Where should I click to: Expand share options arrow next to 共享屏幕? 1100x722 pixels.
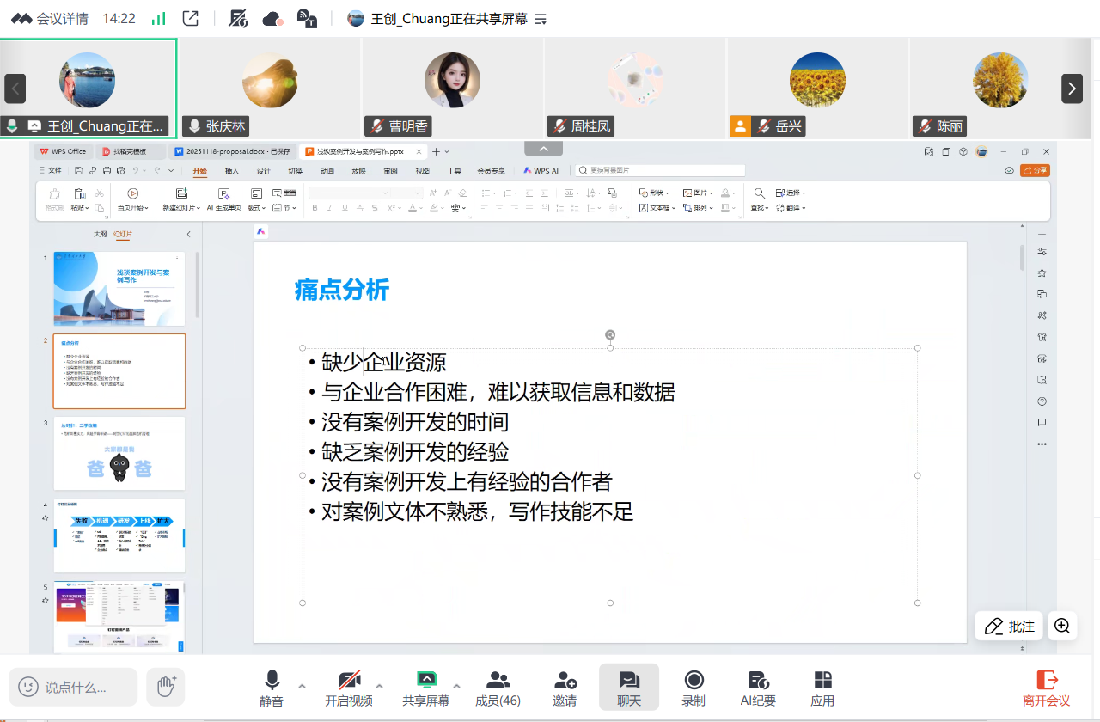456,686
